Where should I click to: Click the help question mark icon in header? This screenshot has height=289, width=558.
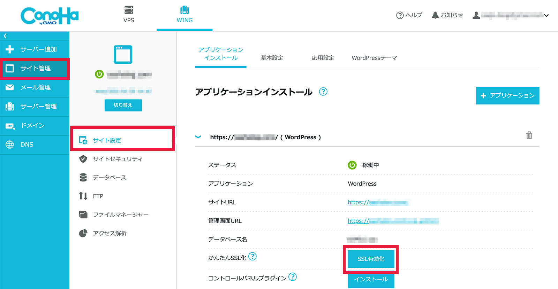click(x=400, y=15)
